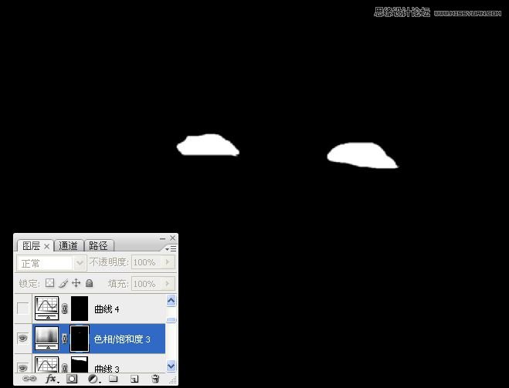The height and width of the screenshot is (388, 509).
Task: Add a layer mask
Action: pyautogui.click(x=72, y=379)
